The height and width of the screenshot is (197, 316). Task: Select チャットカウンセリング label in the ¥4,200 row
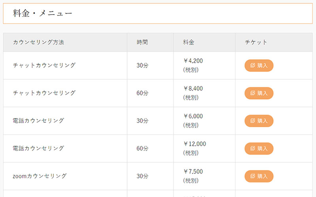tap(44, 65)
